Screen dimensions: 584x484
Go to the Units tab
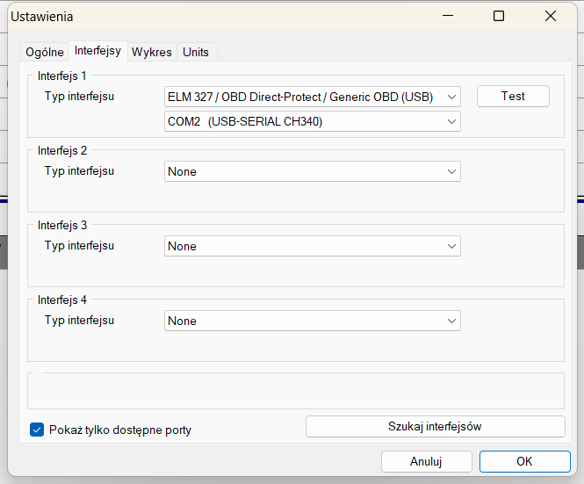196,52
